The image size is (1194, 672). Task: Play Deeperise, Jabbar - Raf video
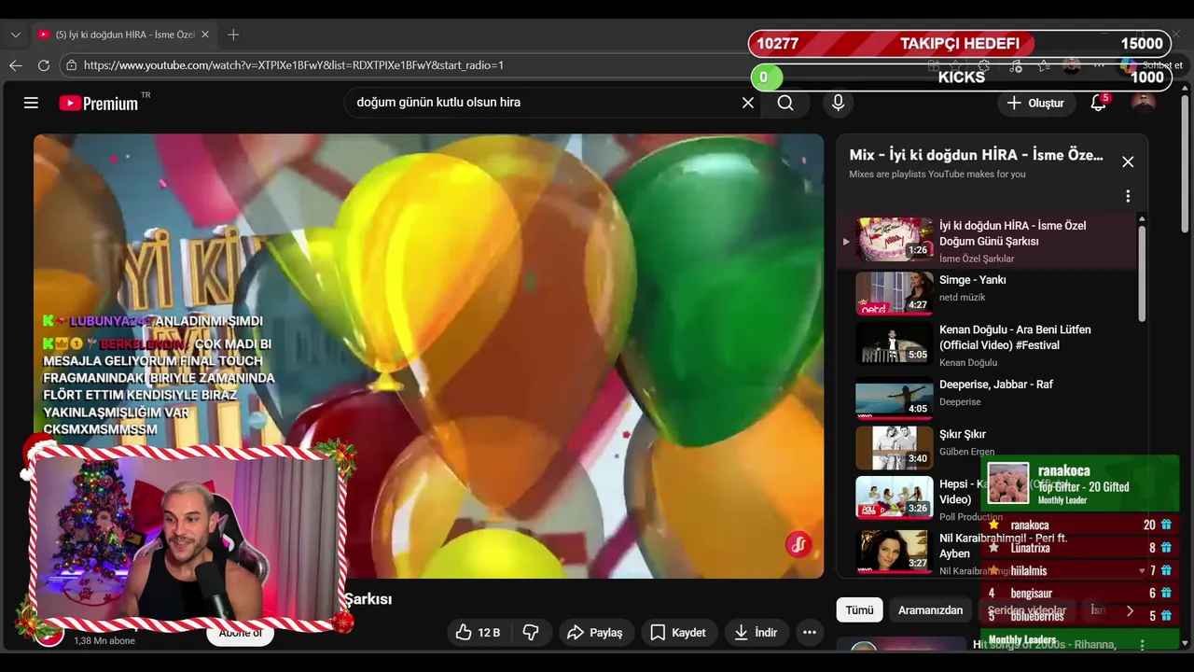(989, 397)
